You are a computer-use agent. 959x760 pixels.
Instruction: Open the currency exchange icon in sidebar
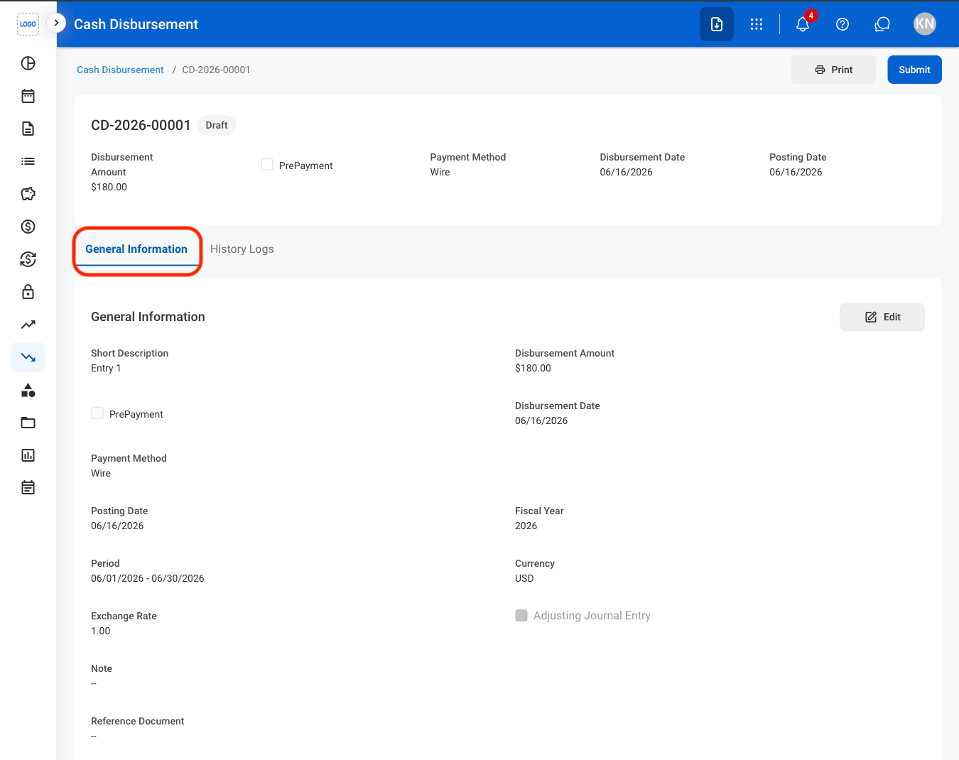click(28, 259)
